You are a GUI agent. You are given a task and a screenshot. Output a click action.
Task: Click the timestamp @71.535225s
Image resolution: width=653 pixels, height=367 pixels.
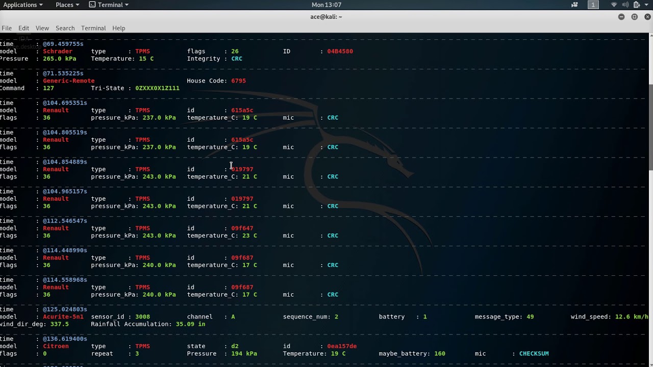click(63, 73)
